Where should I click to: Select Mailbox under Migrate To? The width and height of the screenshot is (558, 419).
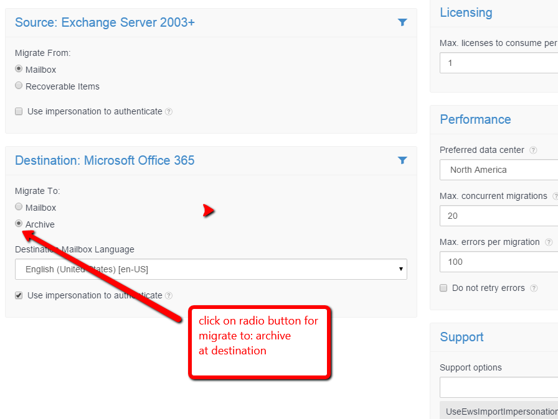coord(19,206)
